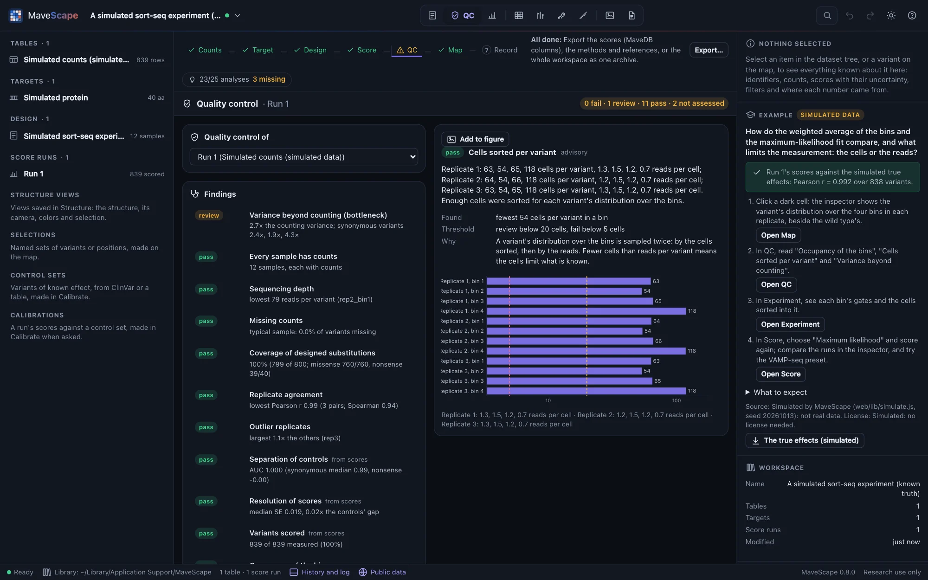The height and width of the screenshot is (580, 928).
Task: Click Nothing Selected info icon
Action: point(750,44)
